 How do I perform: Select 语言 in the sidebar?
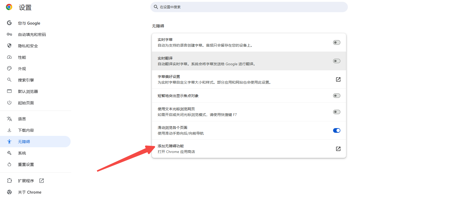[35, 119]
